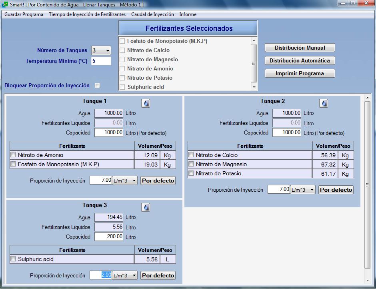Click the Distribución Automática button
The width and height of the screenshot is (376, 289).
tap(300, 60)
